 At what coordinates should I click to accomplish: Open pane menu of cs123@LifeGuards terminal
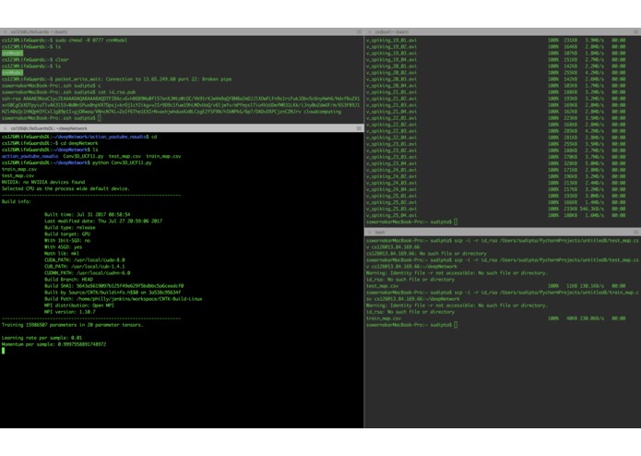359,32
